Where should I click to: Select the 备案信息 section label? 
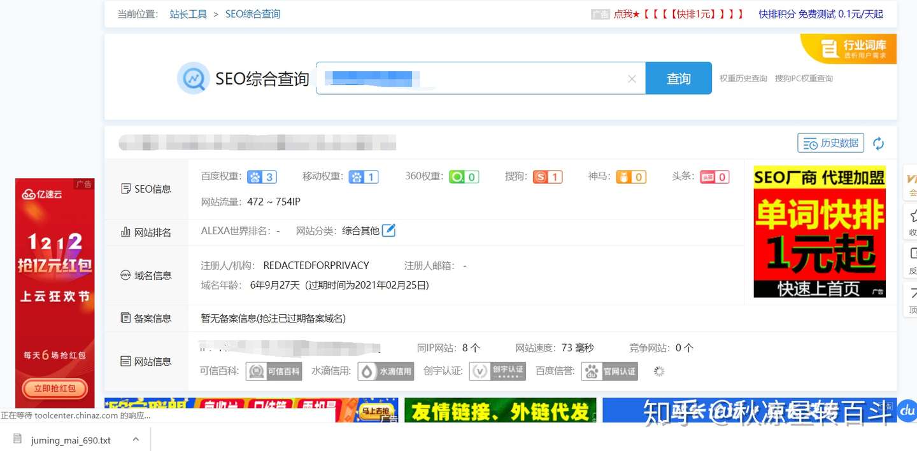pos(146,318)
